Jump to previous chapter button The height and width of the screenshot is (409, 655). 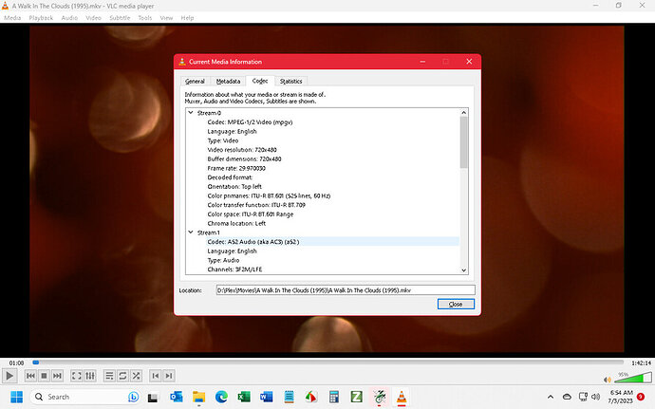156,376
